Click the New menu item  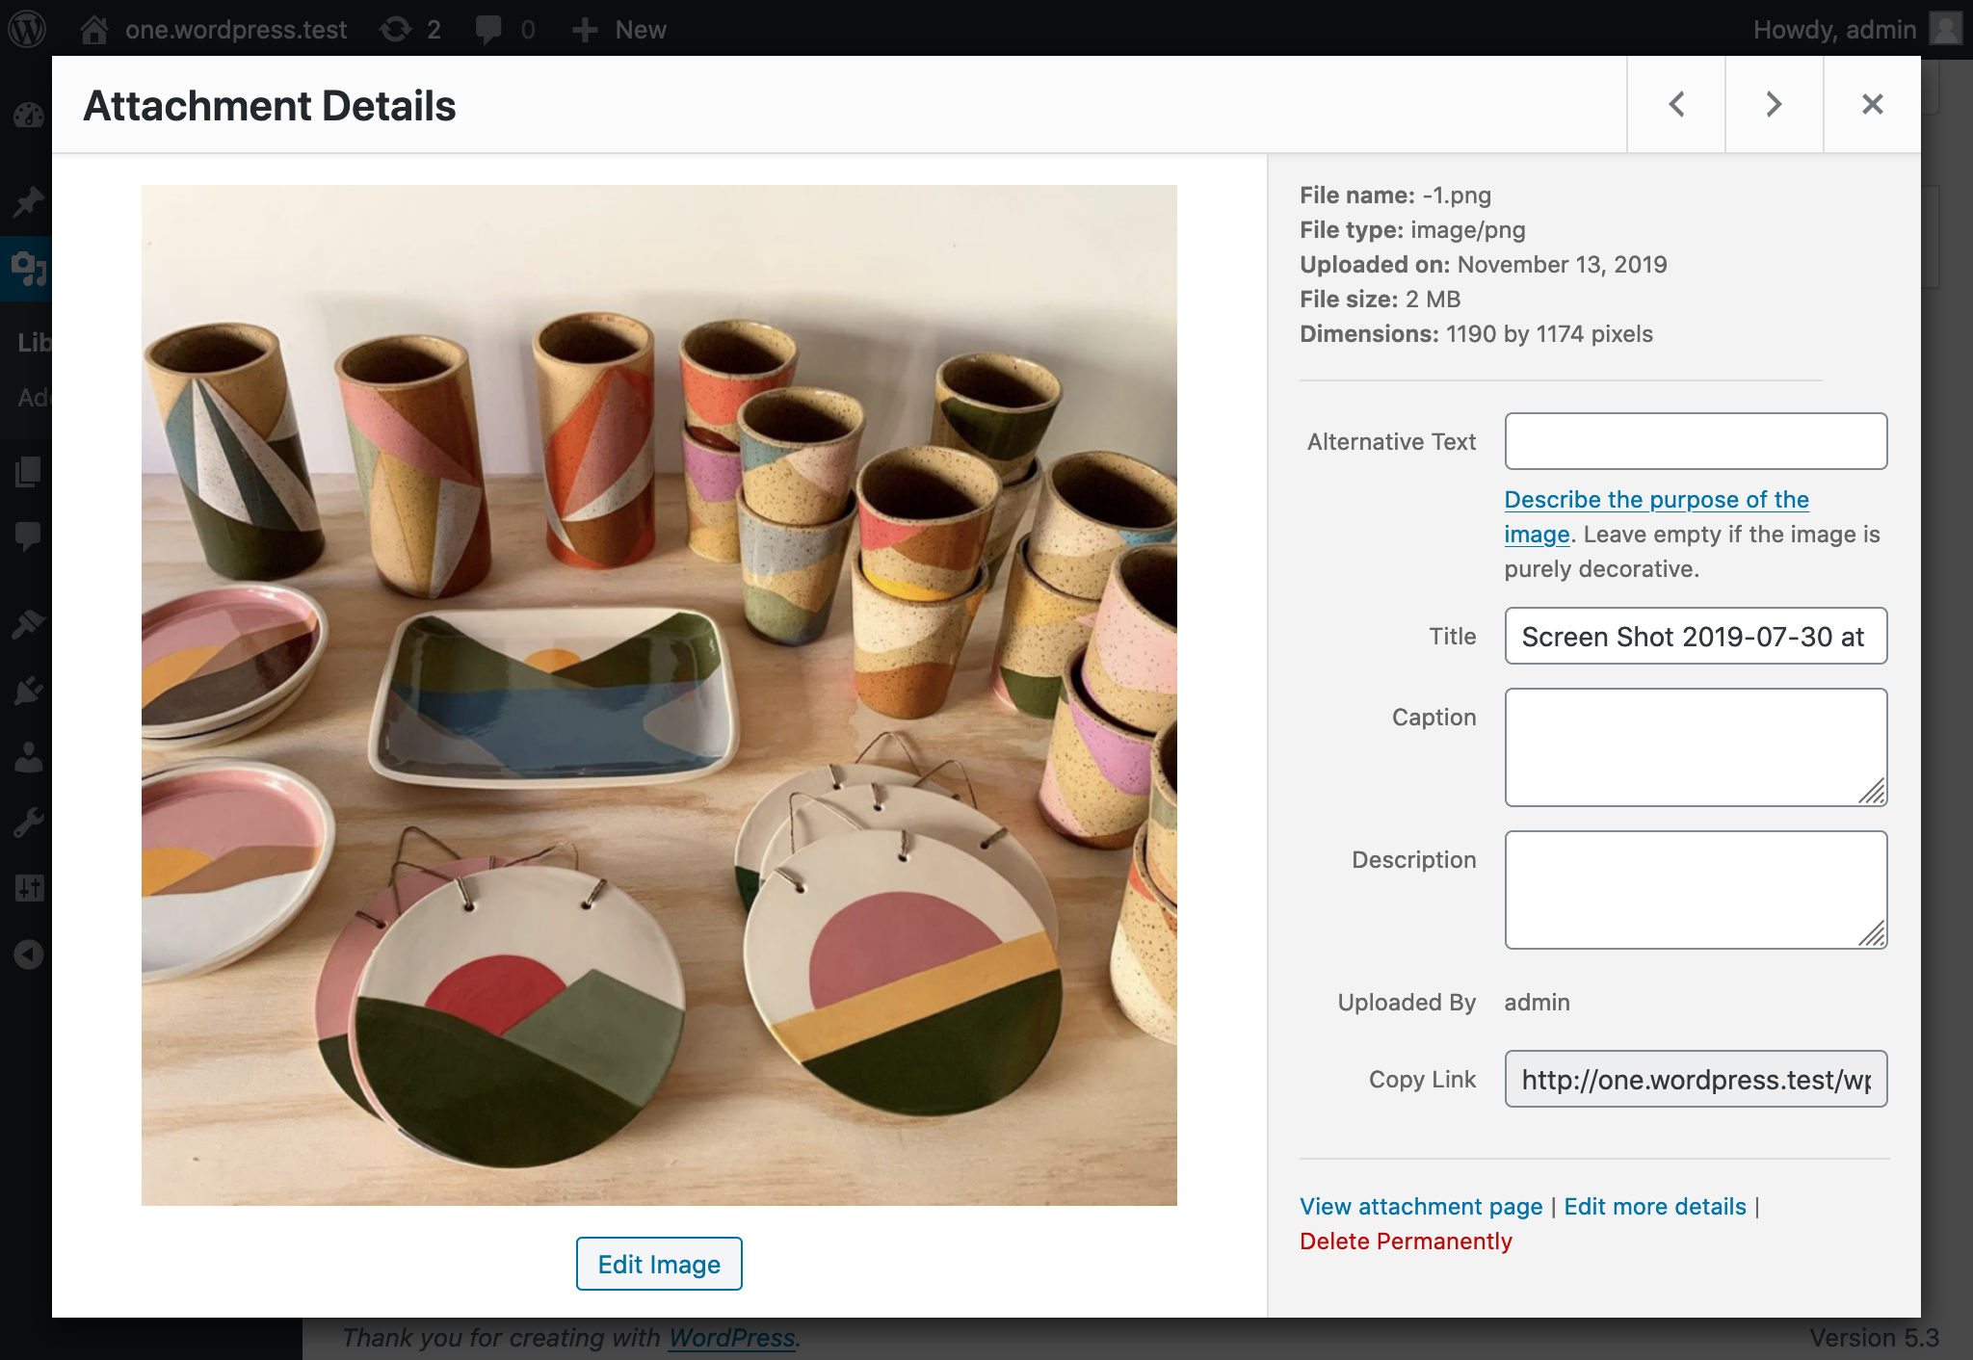pos(619,29)
